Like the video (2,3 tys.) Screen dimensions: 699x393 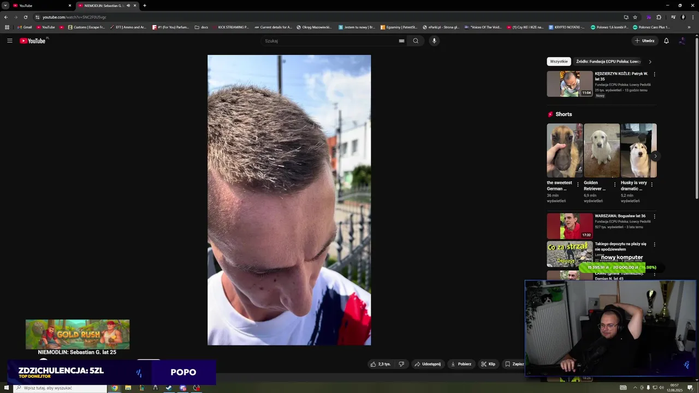tap(381, 364)
